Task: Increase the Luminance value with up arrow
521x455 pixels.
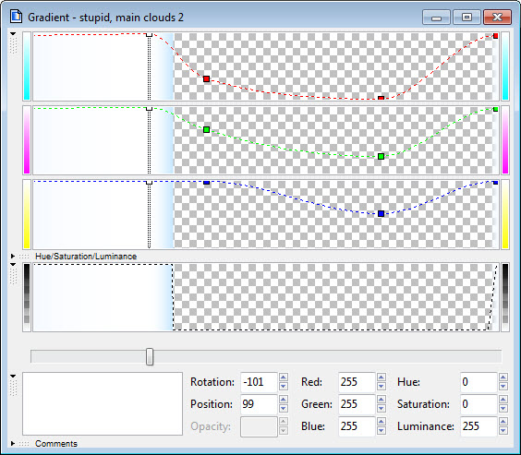Action: (x=503, y=422)
